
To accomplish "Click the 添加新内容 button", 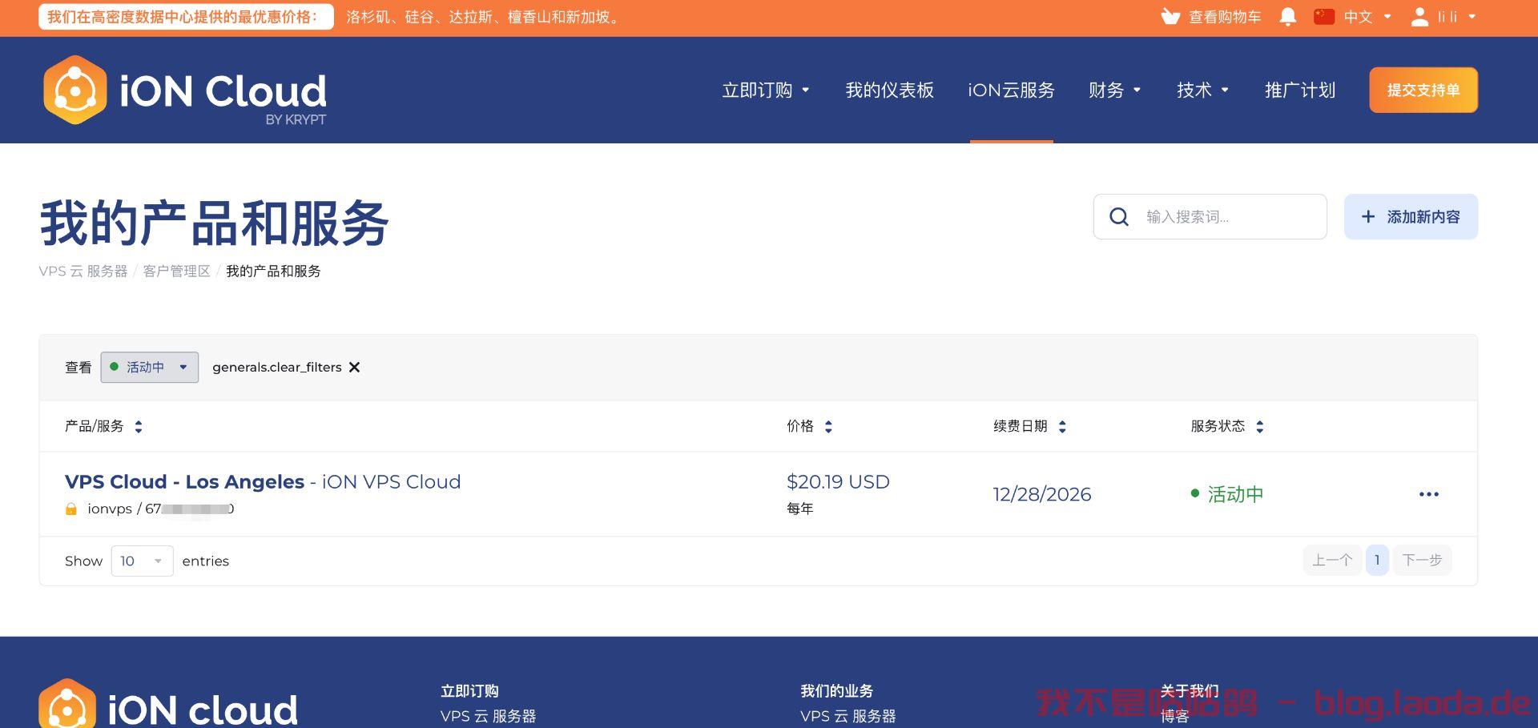I will click(x=1411, y=217).
